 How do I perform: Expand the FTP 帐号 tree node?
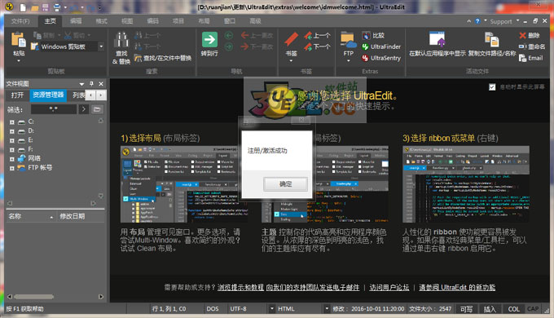click(x=12, y=168)
